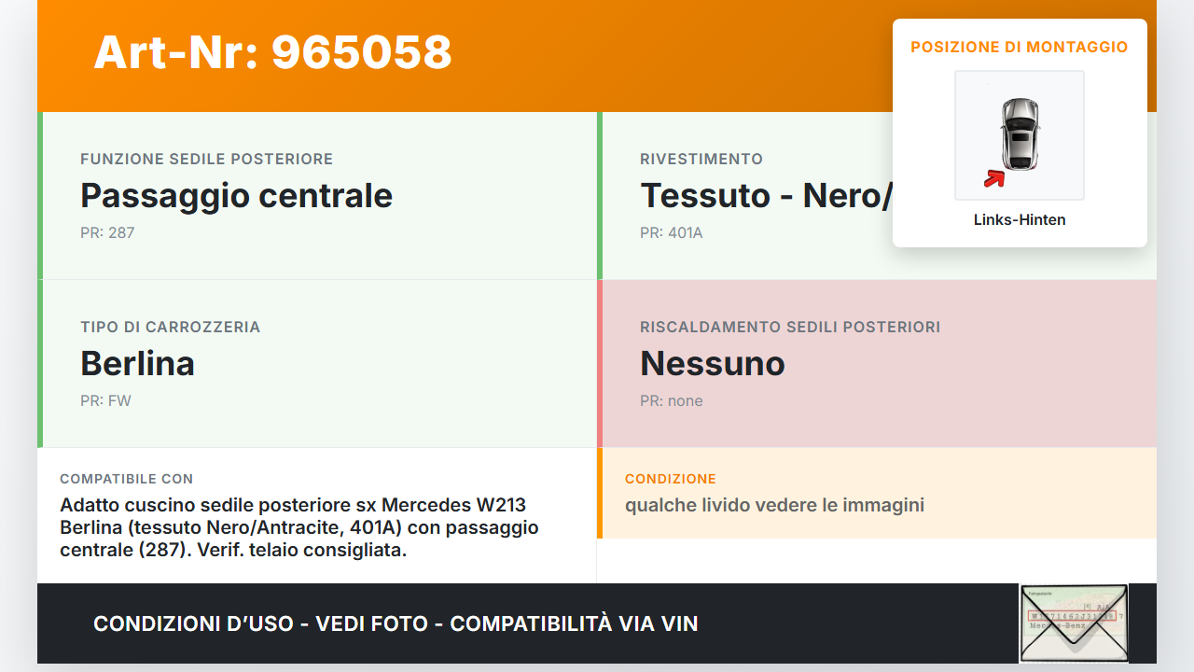Click the Riscaldamento sedili posteriori label
This screenshot has width=1194, height=672.
(789, 328)
